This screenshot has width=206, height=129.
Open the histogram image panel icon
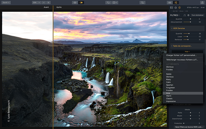coord(171,8)
